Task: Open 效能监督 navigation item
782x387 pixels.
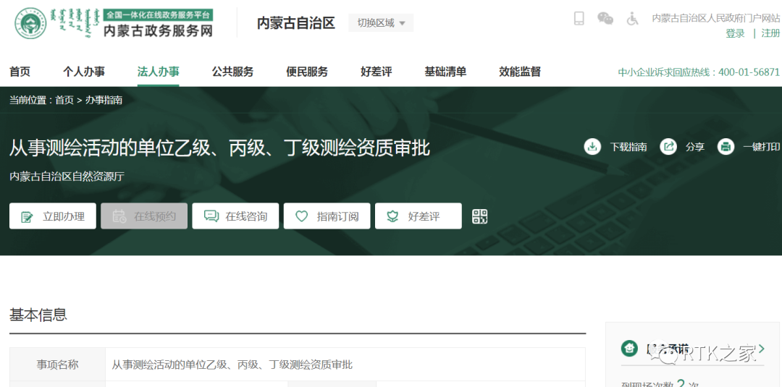Action: (x=520, y=72)
